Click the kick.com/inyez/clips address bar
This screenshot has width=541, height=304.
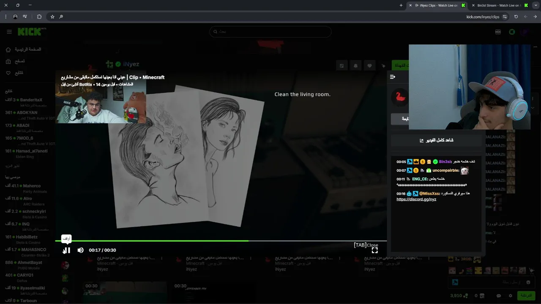[483, 17]
